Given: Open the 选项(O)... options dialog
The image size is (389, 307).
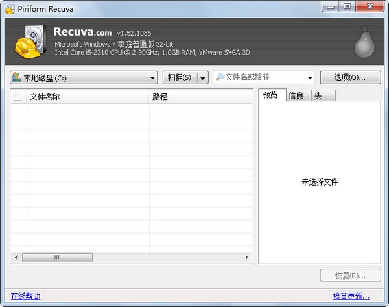Looking at the screenshot, I should click(x=349, y=78).
